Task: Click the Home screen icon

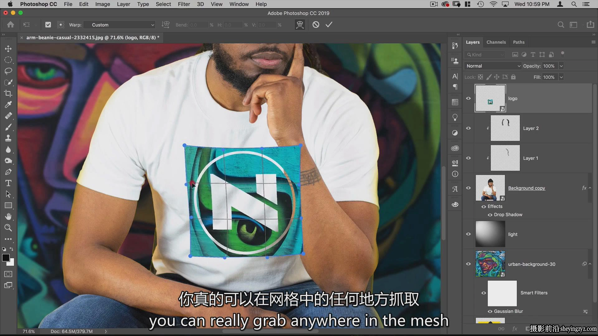Action: click(11, 25)
